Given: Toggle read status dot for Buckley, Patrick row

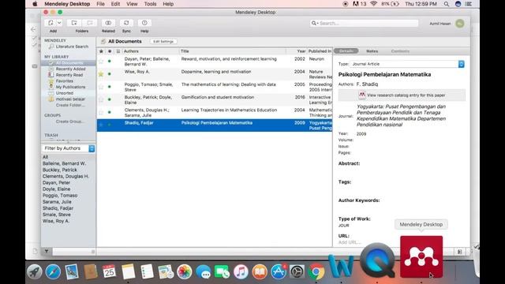Looking at the screenshot, I should tap(110, 99).
